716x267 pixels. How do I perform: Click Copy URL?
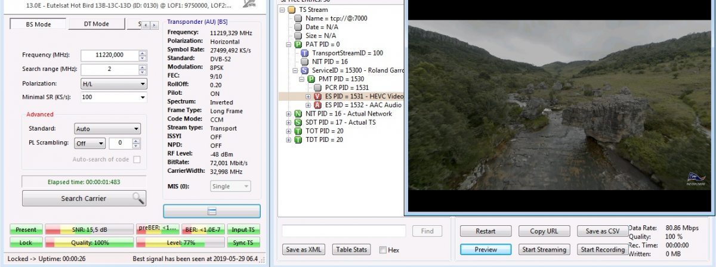pos(544,231)
